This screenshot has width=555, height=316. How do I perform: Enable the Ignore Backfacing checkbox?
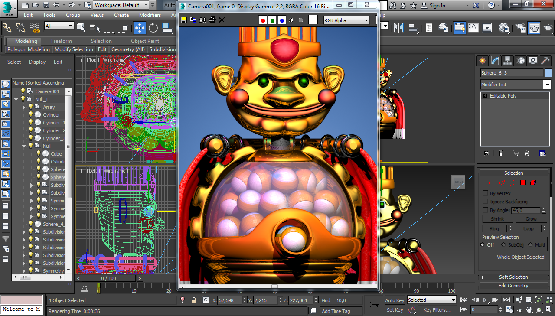click(x=485, y=201)
